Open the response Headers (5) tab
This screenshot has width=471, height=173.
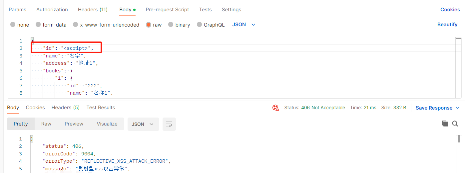65,108
